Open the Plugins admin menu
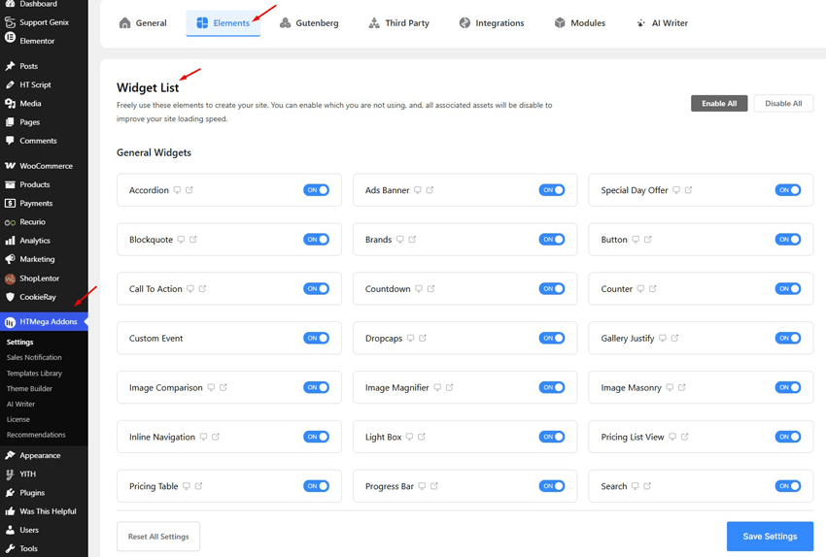 coord(44,493)
